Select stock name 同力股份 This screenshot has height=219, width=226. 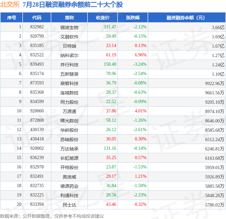(x=69, y=102)
